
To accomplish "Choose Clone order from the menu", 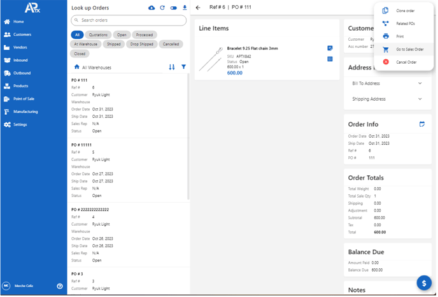I will (x=405, y=11).
